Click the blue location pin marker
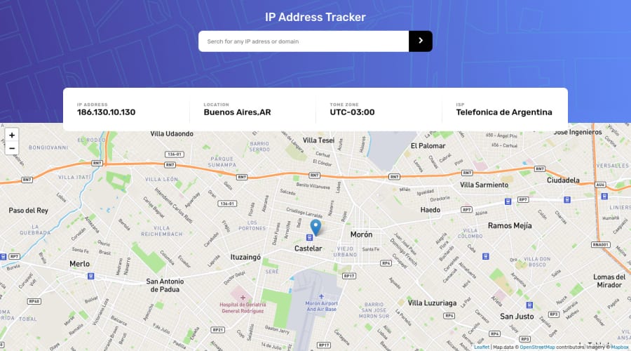This screenshot has height=351, width=631. [x=316, y=227]
